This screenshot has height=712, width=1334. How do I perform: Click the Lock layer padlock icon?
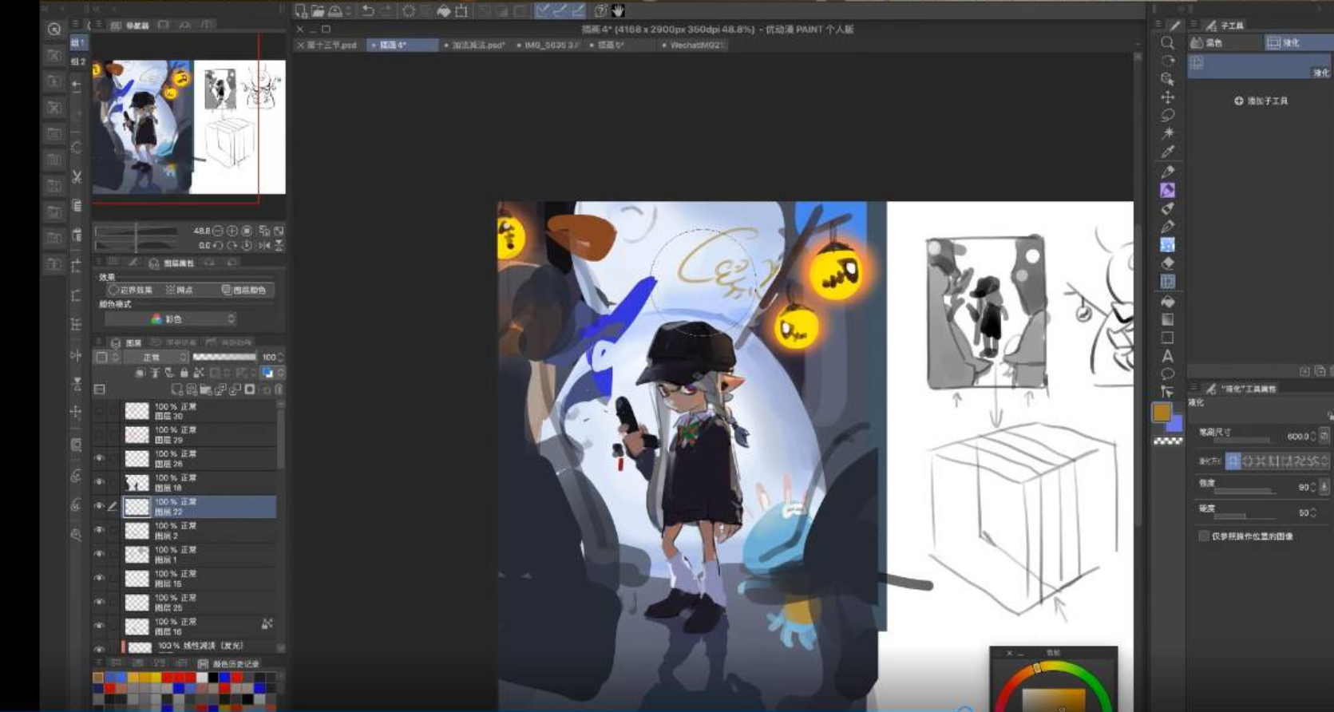click(184, 373)
